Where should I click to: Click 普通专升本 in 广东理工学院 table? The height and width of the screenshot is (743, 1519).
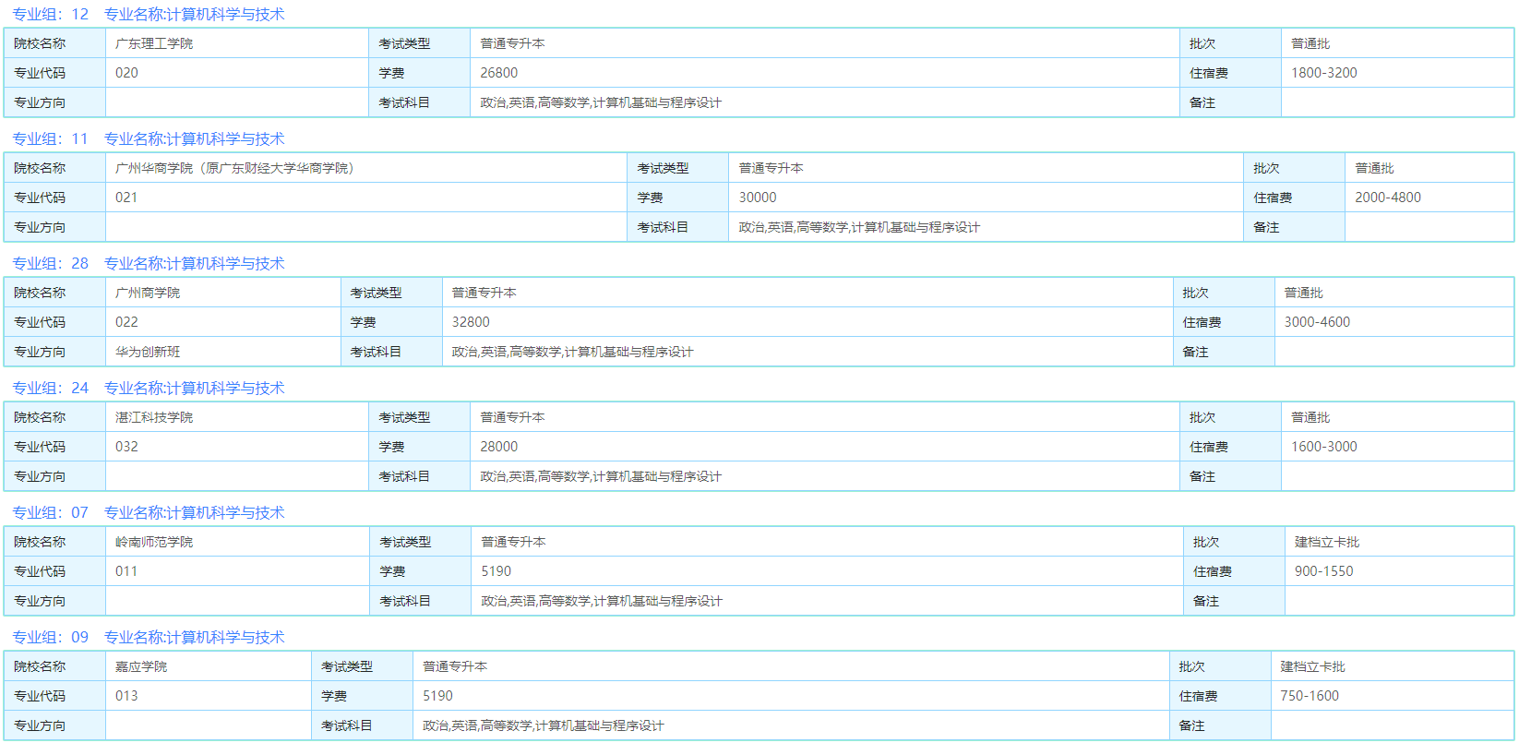point(512,43)
